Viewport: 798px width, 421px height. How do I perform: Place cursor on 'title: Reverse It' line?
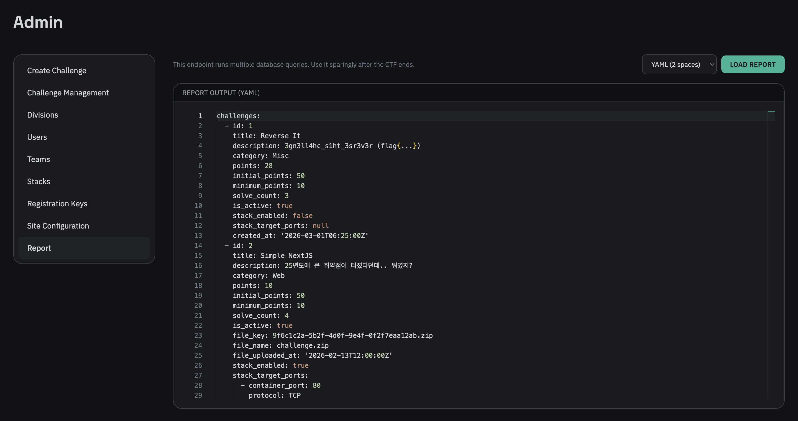pyautogui.click(x=266, y=136)
